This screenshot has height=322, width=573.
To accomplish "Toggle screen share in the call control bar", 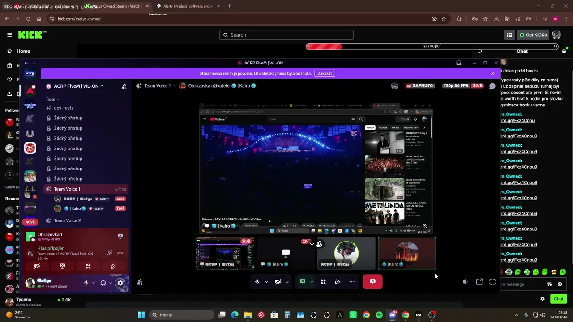I will 303,282.
